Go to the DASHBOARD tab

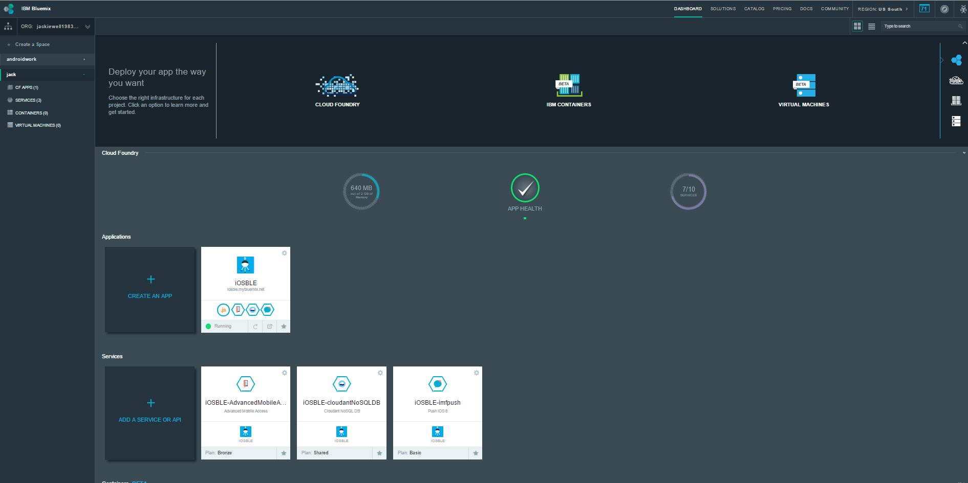pos(687,9)
